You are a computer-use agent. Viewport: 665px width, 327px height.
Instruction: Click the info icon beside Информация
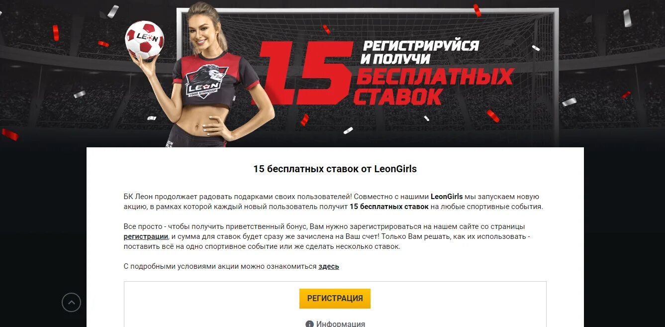pyautogui.click(x=309, y=324)
